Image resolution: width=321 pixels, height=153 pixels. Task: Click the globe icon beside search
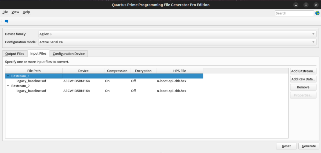(x=317, y=13)
